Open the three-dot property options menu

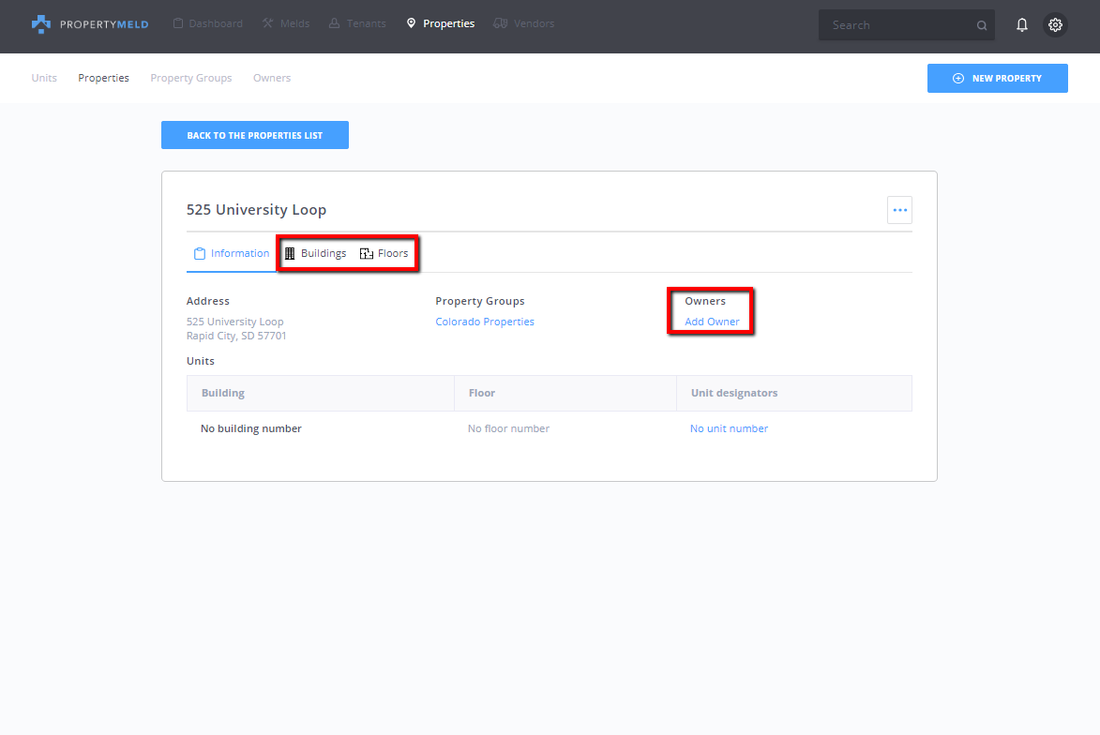899,210
